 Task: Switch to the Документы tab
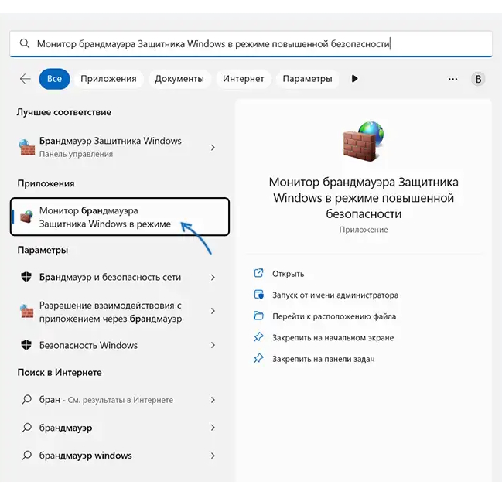179,79
